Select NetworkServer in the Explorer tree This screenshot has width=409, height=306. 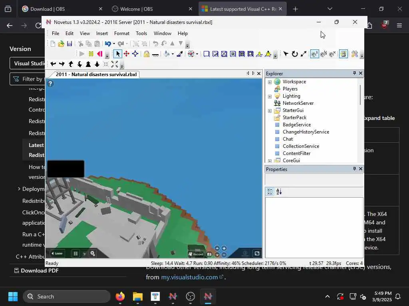click(298, 103)
